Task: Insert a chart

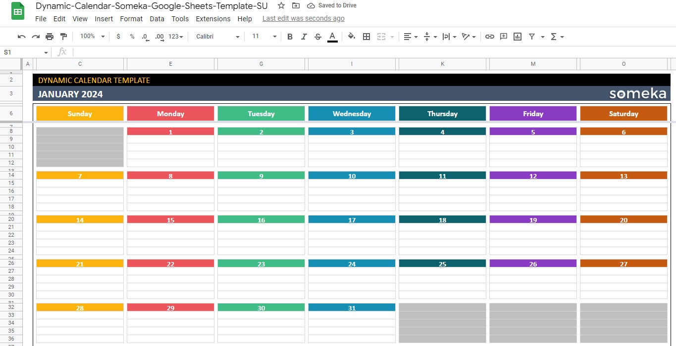Action: [518, 37]
